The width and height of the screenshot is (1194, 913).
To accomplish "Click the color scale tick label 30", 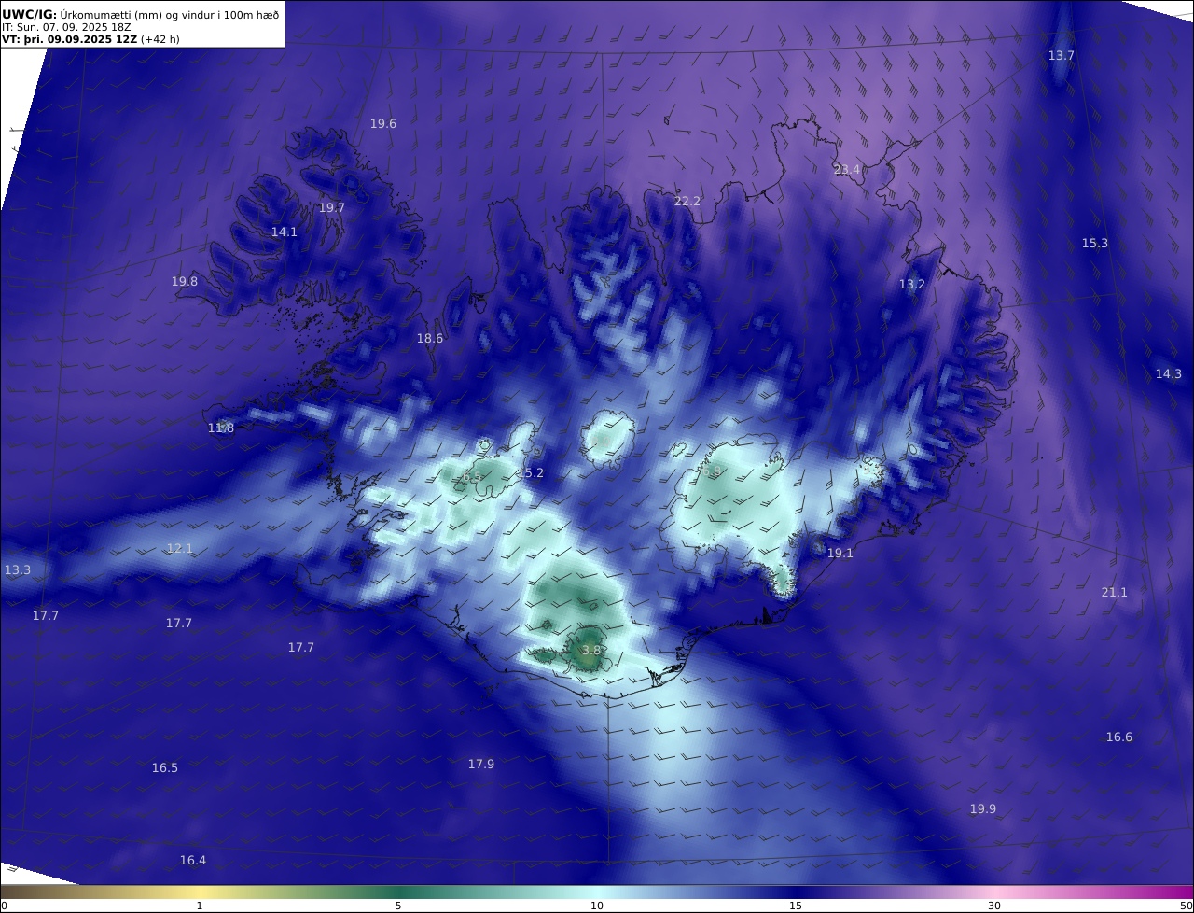I will (x=994, y=906).
